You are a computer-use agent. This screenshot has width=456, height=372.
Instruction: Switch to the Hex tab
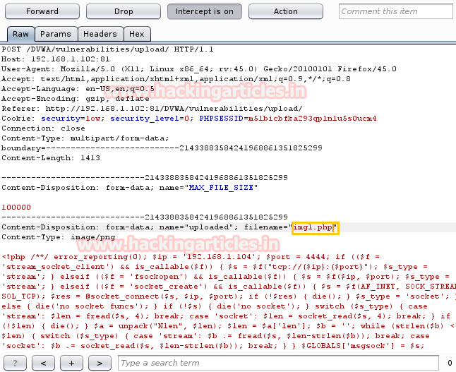(137, 34)
